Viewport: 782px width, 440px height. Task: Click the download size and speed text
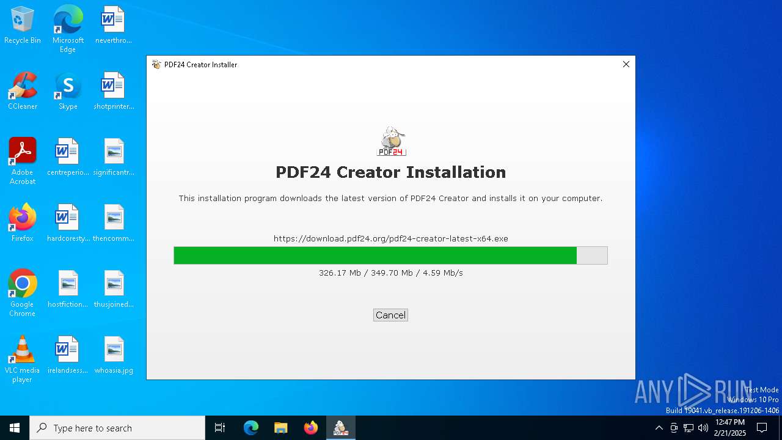(391, 273)
